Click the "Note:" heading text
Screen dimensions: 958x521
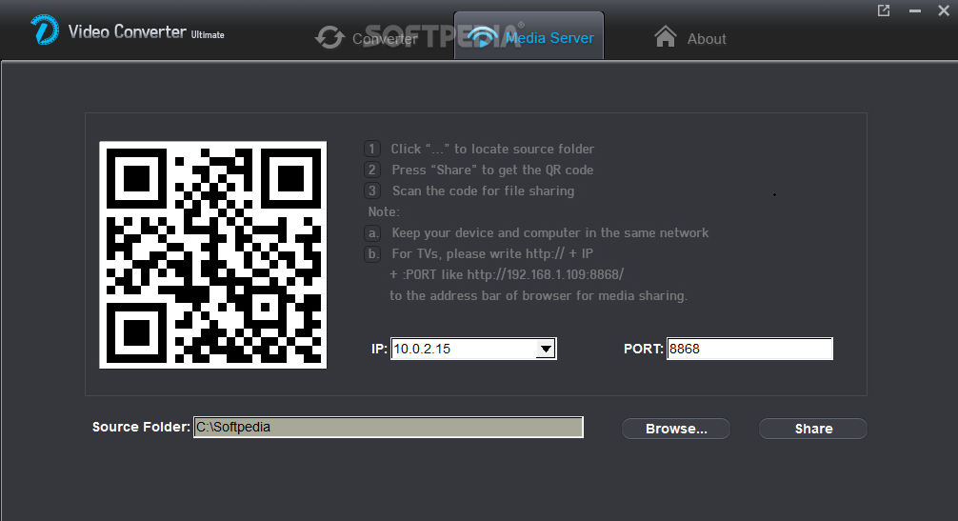click(x=384, y=212)
